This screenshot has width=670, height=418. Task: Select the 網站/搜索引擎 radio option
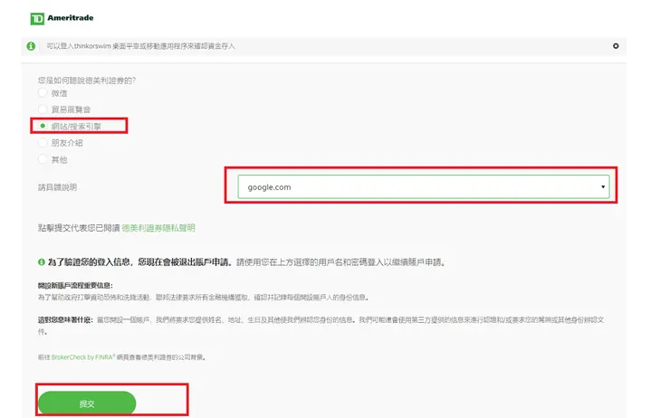tap(43, 126)
